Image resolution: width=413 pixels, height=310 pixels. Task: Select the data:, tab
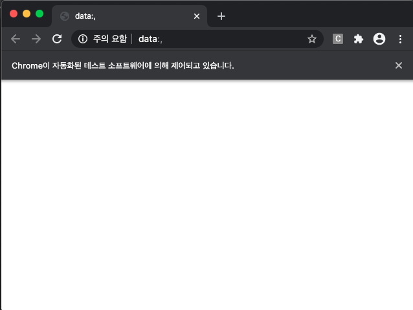(x=129, y=16)
